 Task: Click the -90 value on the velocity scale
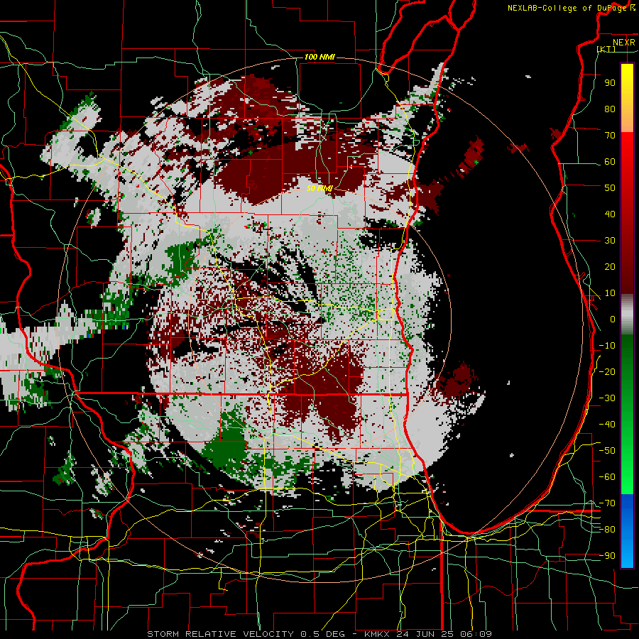(x=607, y=556)
